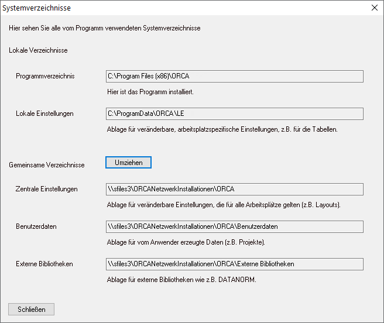Click the Schließen button
The image size is (384, 323).
point(32,310)
